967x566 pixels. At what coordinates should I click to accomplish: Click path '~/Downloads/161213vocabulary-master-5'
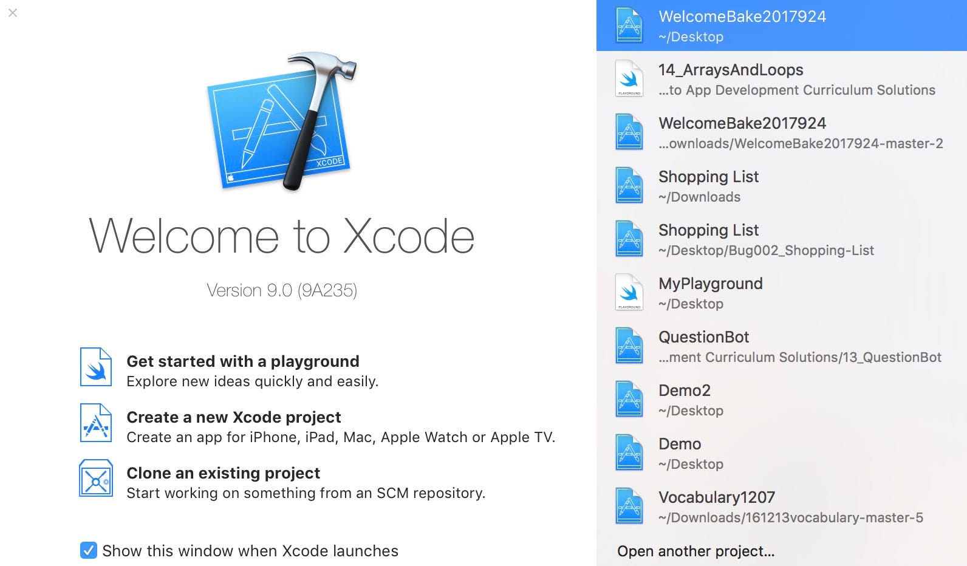coord(791,517)
